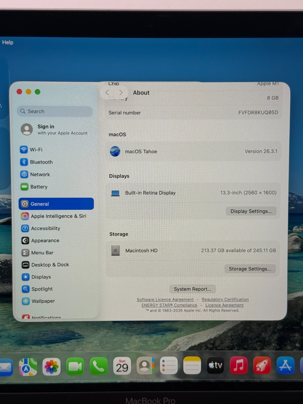The width and height of the screenshot is (303, 404).
Task: Click 13.3-inch (2560 × 1600) text
Action: [x=248, y=193]
